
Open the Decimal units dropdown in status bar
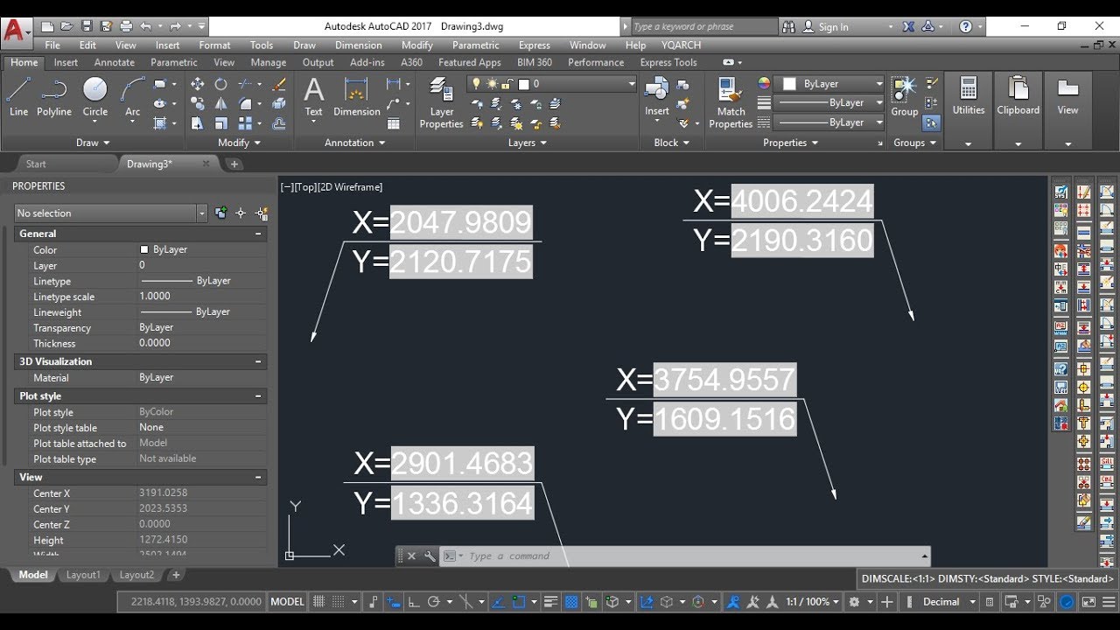(948, 602)
